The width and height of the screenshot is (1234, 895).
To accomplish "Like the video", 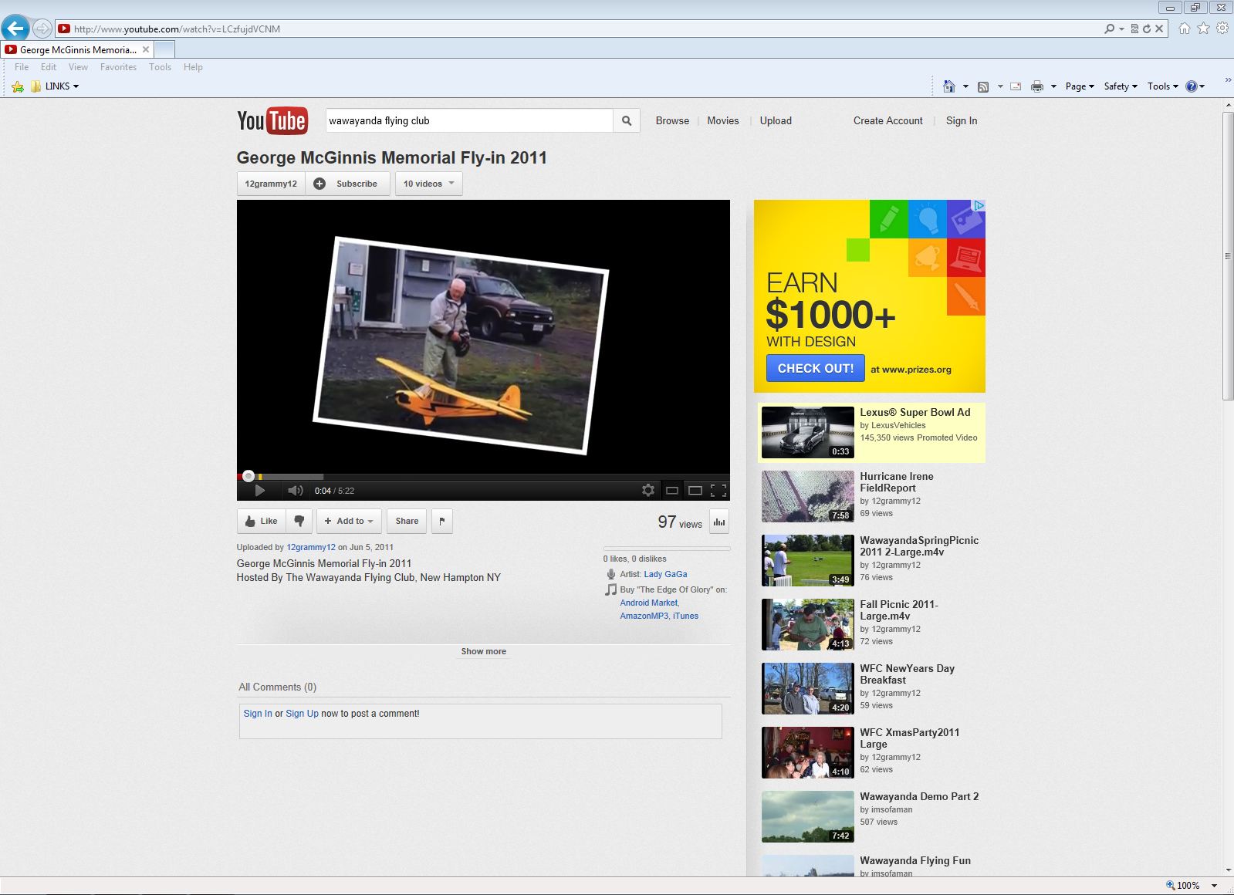I will pos(261,521).
